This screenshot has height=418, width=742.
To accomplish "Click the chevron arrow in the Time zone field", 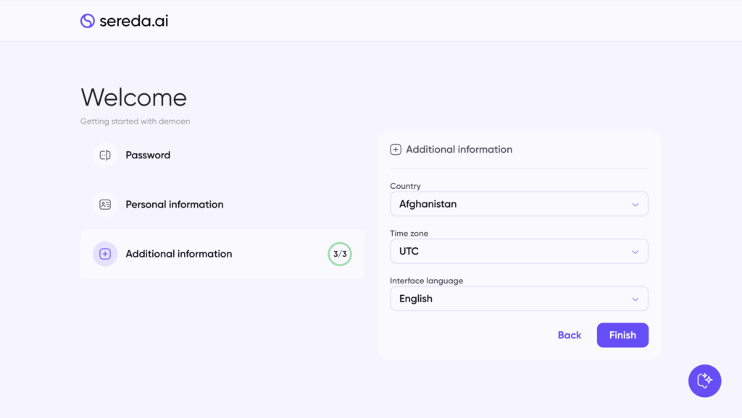I will click(635, 252).
